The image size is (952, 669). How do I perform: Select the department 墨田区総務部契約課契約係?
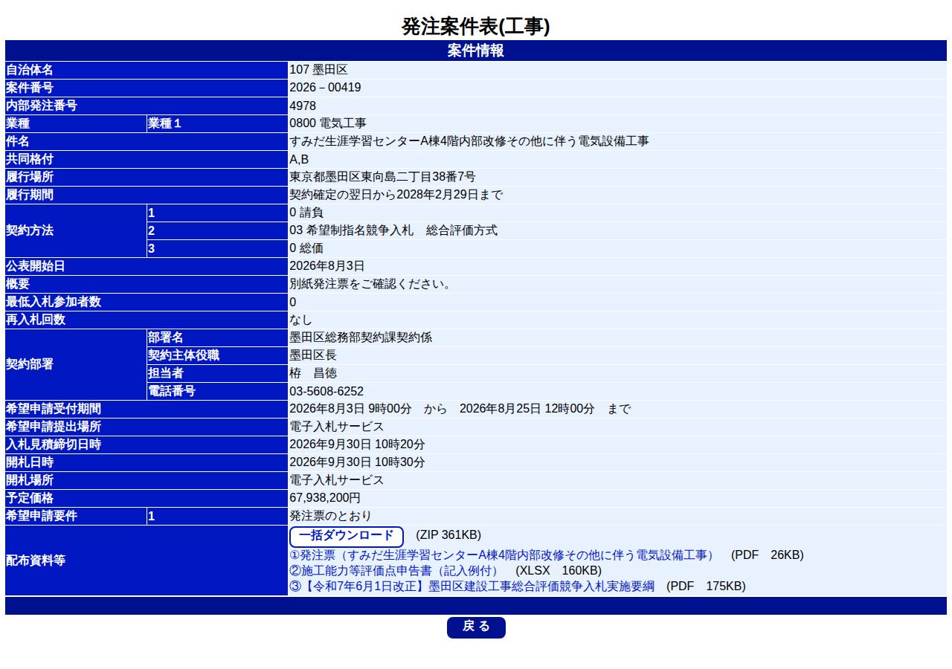click(361, 337)
